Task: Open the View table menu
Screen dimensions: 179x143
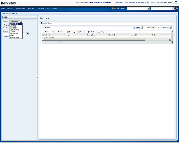Action: [x=54, y=32]
